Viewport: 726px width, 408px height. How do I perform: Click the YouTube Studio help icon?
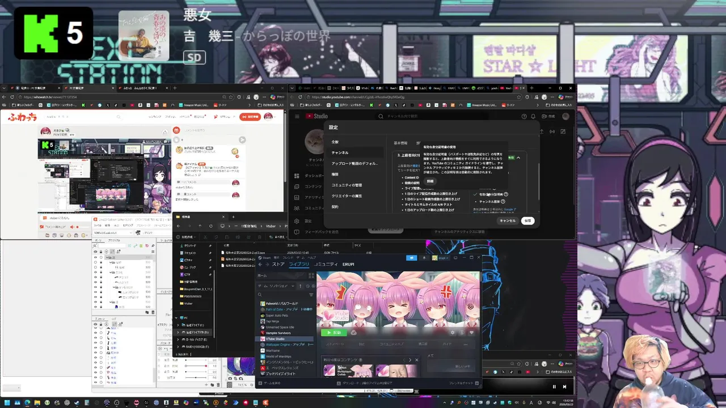(x=524, y=116)
